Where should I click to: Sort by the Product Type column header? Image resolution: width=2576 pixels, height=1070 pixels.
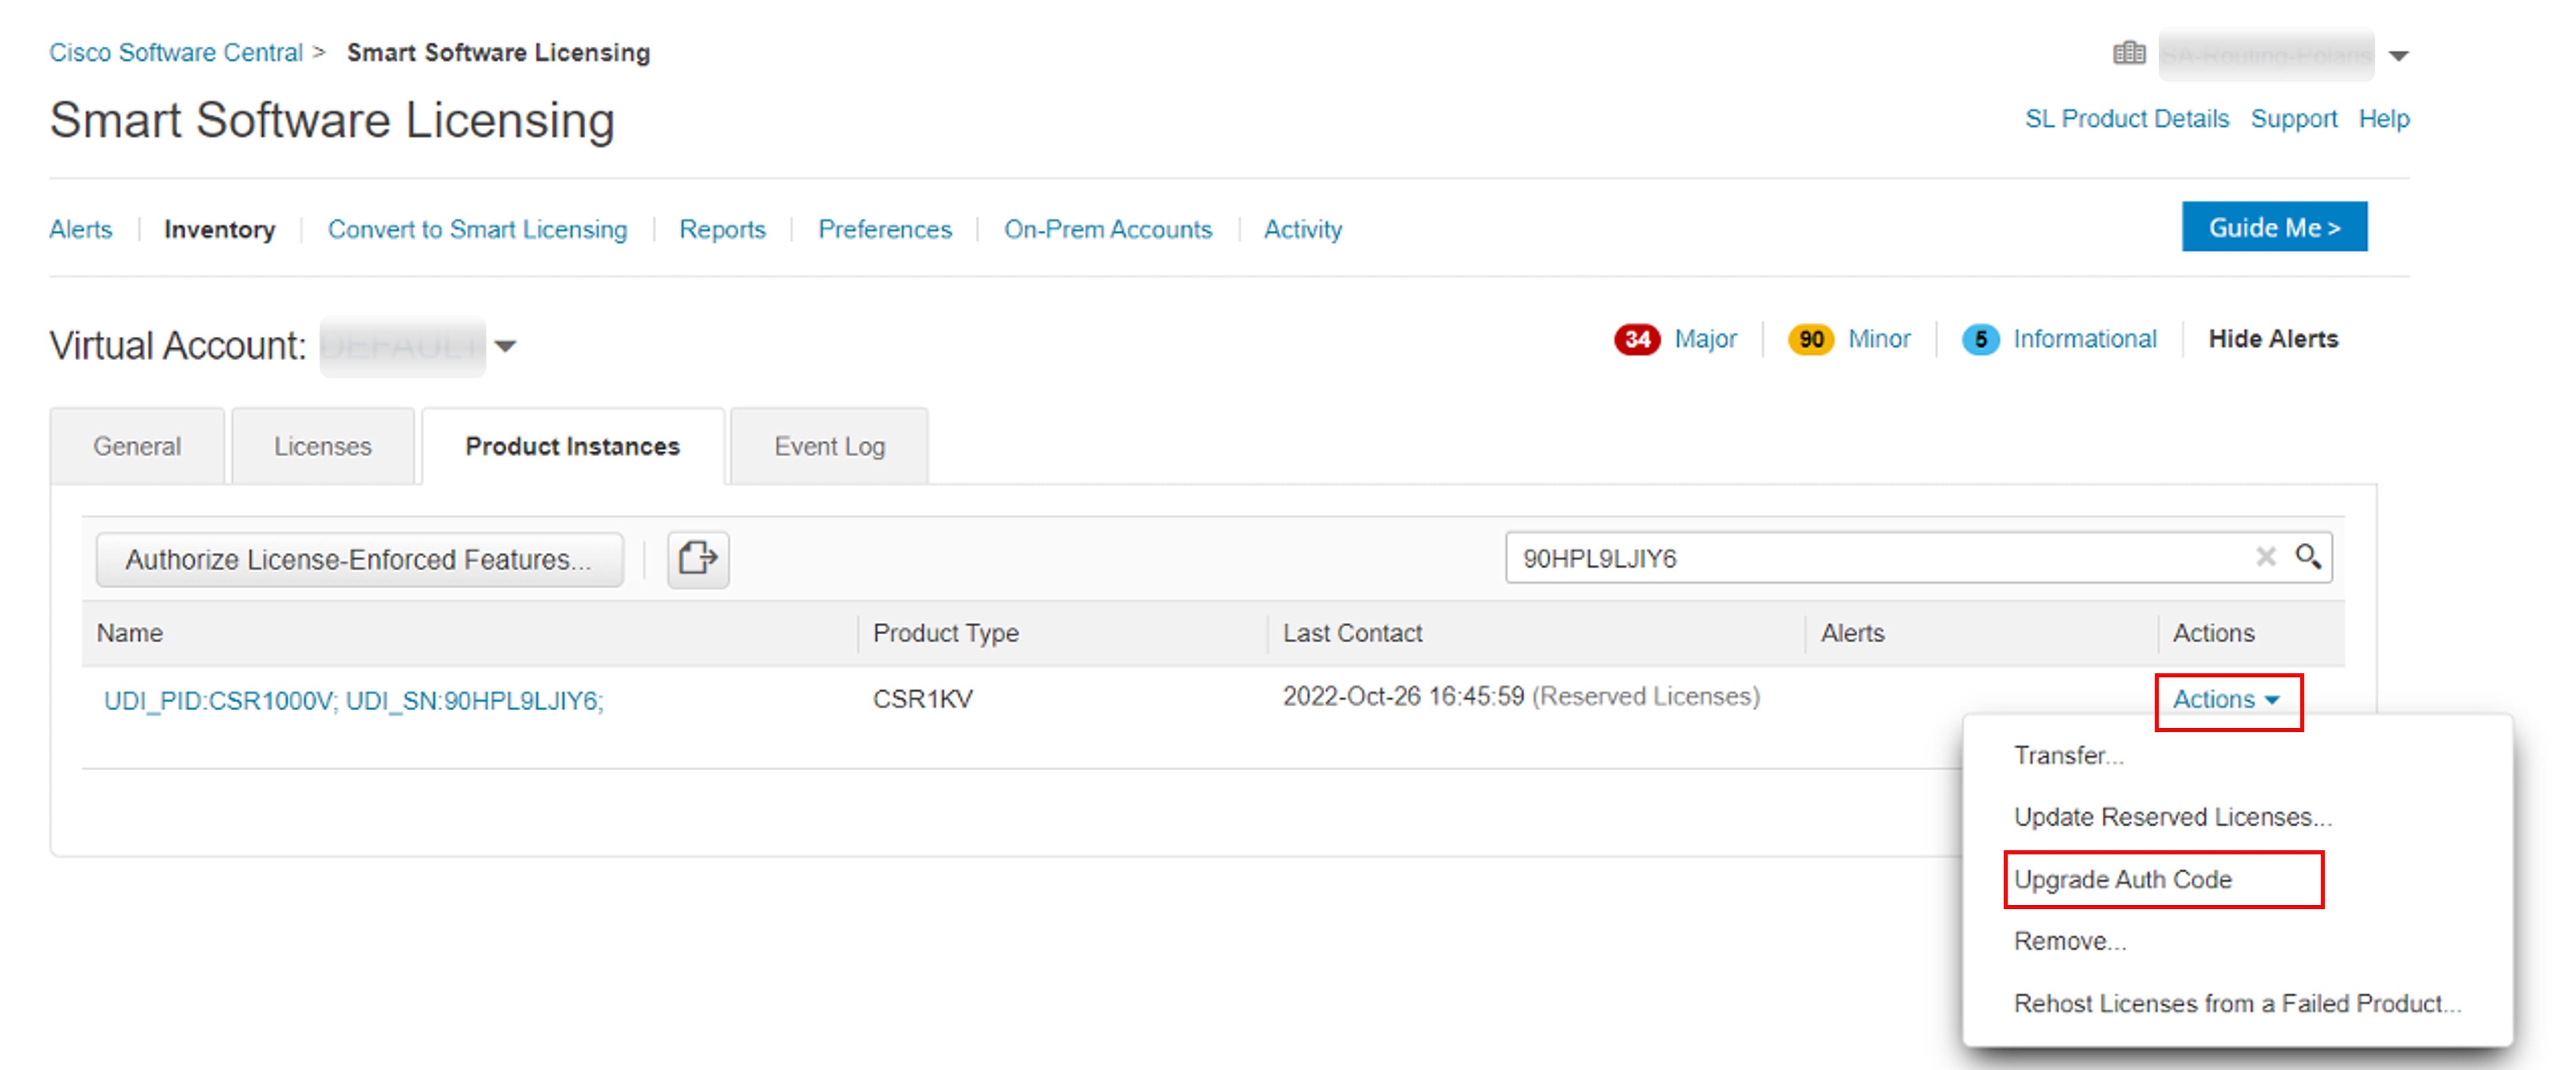click(x=945, y=633)
